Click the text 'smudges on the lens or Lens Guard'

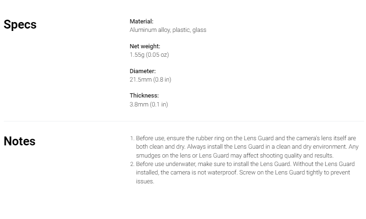pyautogui.click(x=183, y=156)
